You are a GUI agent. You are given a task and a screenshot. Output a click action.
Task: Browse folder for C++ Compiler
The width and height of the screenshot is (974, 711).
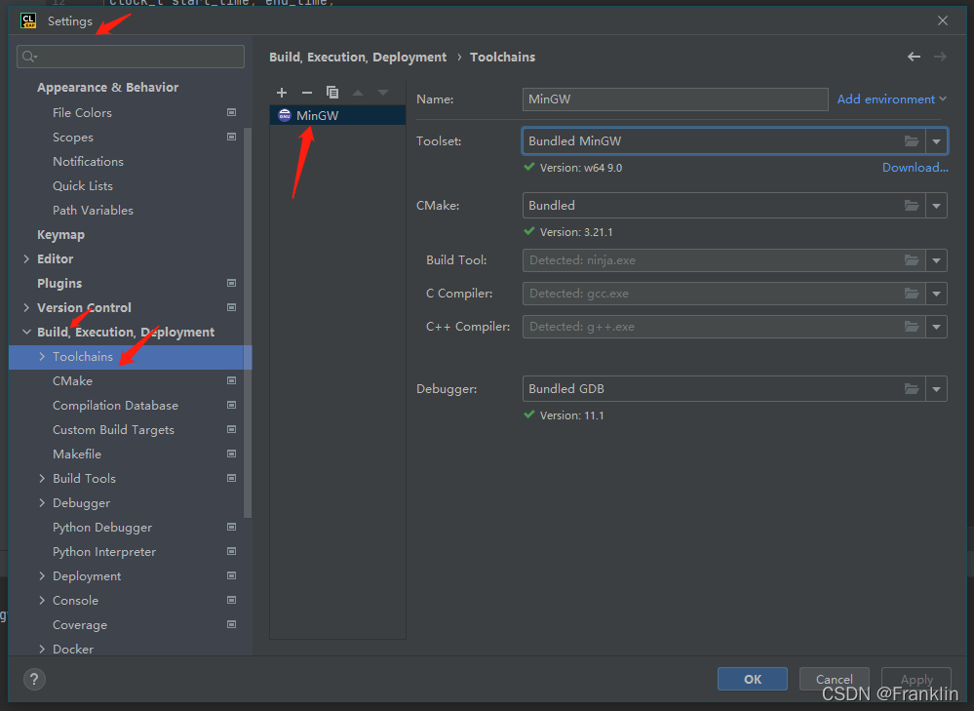[x=912, y=327]
